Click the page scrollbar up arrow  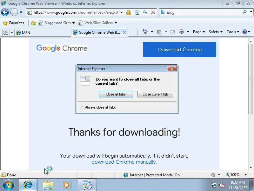(251, 41)
